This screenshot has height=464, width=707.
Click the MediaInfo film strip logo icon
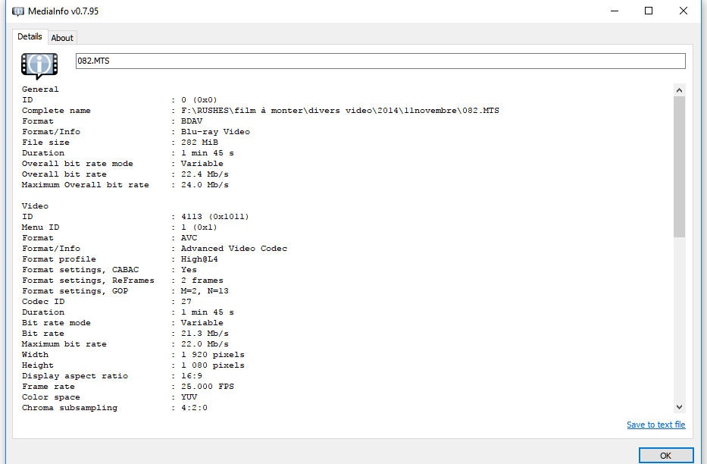(x=39, y=66)
